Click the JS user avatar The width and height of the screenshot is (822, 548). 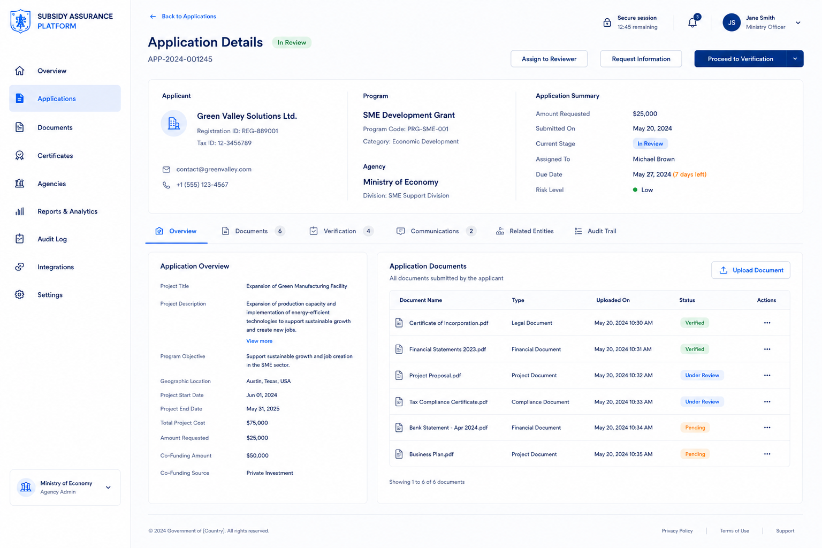[732, 22]
